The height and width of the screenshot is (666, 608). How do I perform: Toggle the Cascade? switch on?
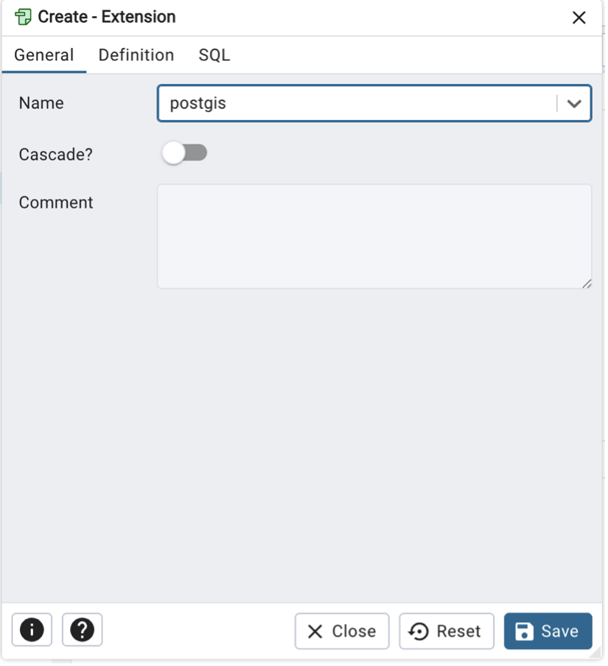click(x=185, y=154)
